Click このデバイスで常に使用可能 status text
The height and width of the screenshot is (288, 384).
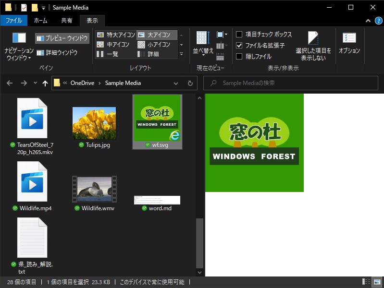pos(152,282)
